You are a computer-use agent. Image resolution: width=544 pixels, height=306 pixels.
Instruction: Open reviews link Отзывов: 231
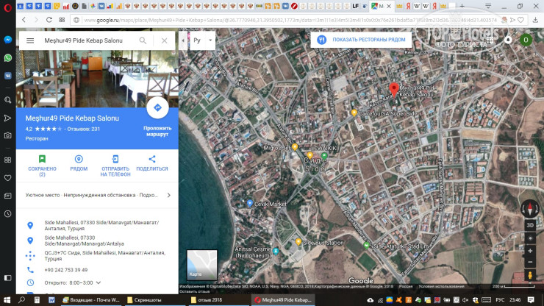pos(84,129)
